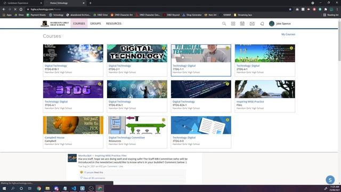Open Technology: Digital 1TDG-1-1 course link
The height and width of the screenshot is (192, 341).
tap(184, 66)
